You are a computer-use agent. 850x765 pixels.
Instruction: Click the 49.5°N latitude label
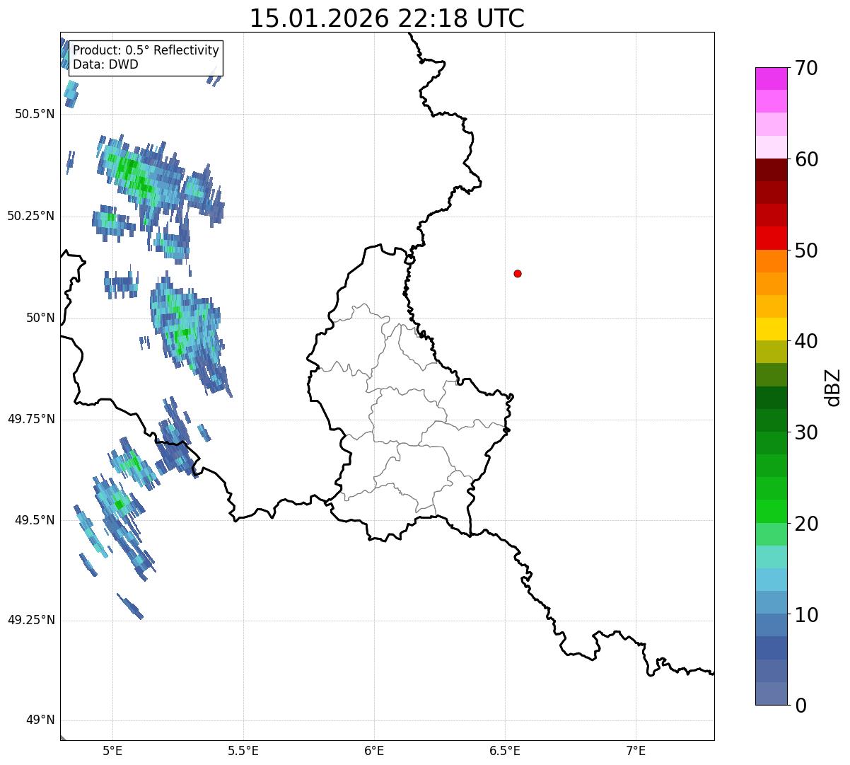click(x=35, y=520)
